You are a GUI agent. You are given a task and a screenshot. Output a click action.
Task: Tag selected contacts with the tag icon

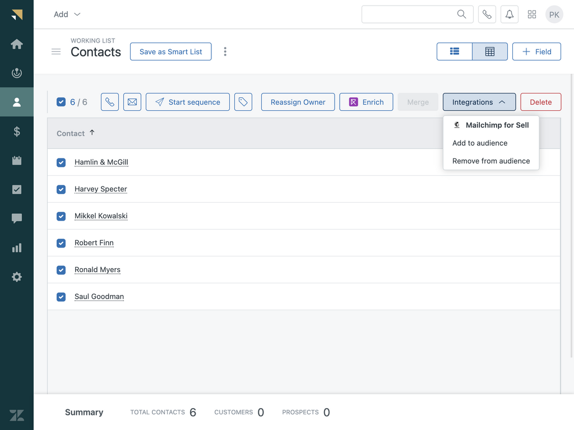pyautogui.click(x=243, y=102)
